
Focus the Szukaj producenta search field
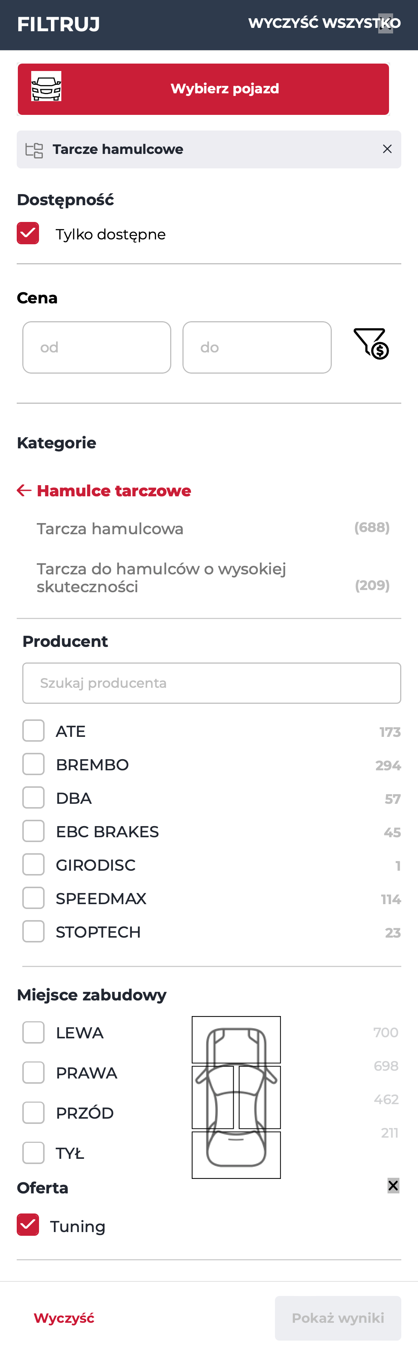212,683
